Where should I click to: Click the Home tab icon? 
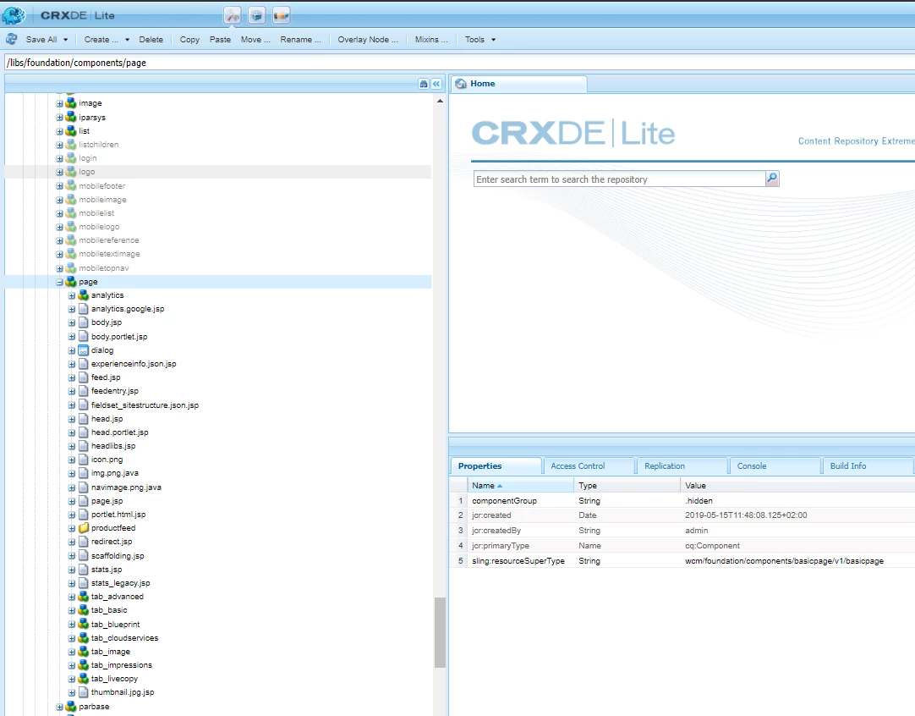point(461,84)
